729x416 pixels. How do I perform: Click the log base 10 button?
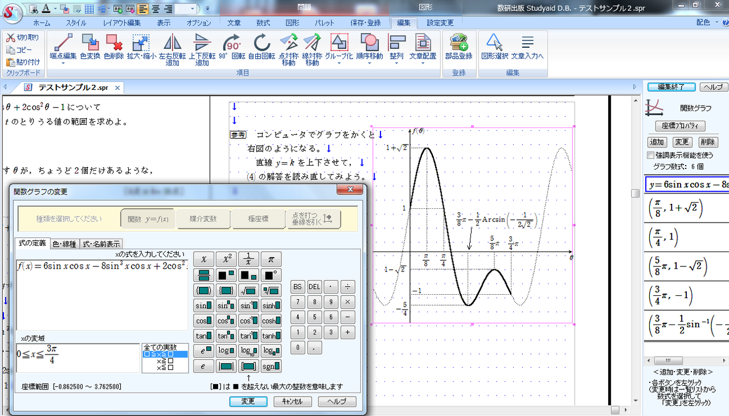pyautogui.click(x=248, y=351)
